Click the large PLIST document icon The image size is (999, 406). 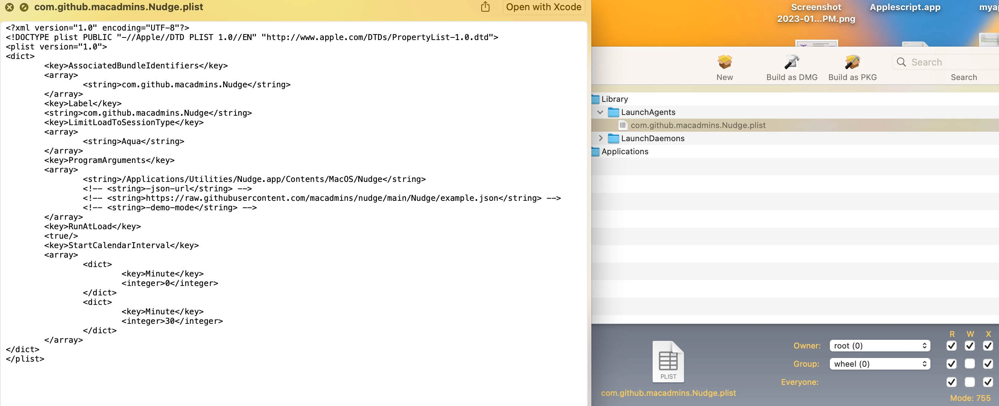[668, 362]
